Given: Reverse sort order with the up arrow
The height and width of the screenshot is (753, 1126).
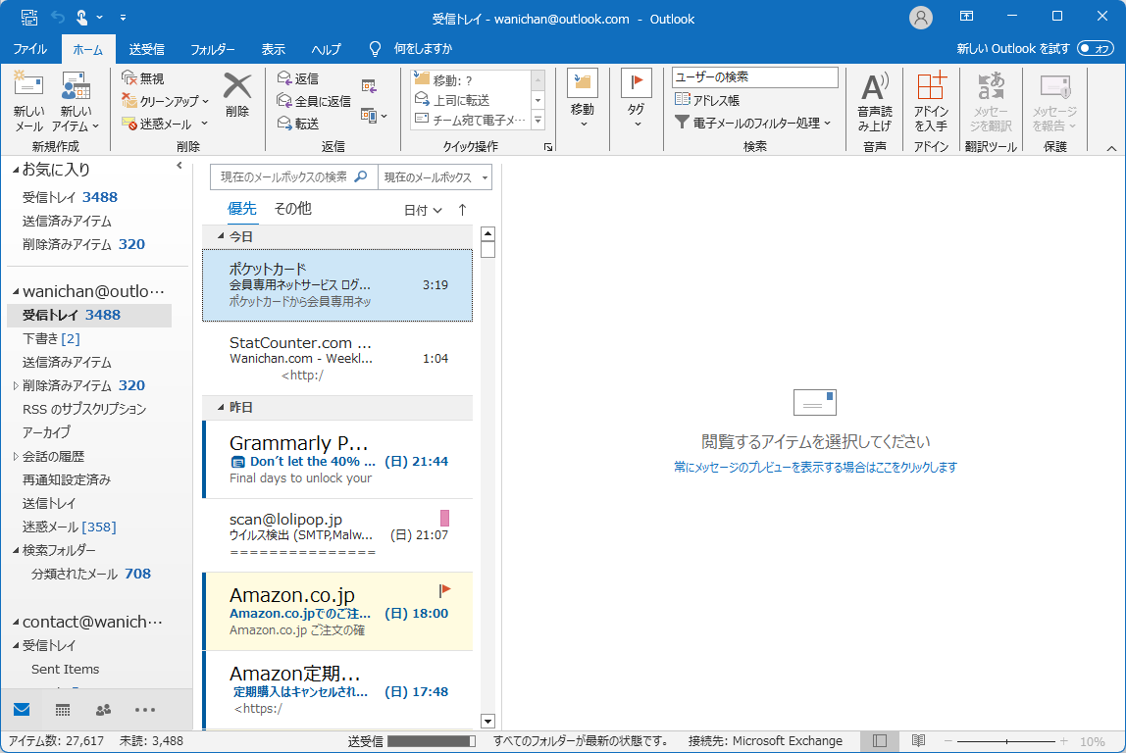Looking at the screenshot, I should pyautogui.click(x=463, y=210).
